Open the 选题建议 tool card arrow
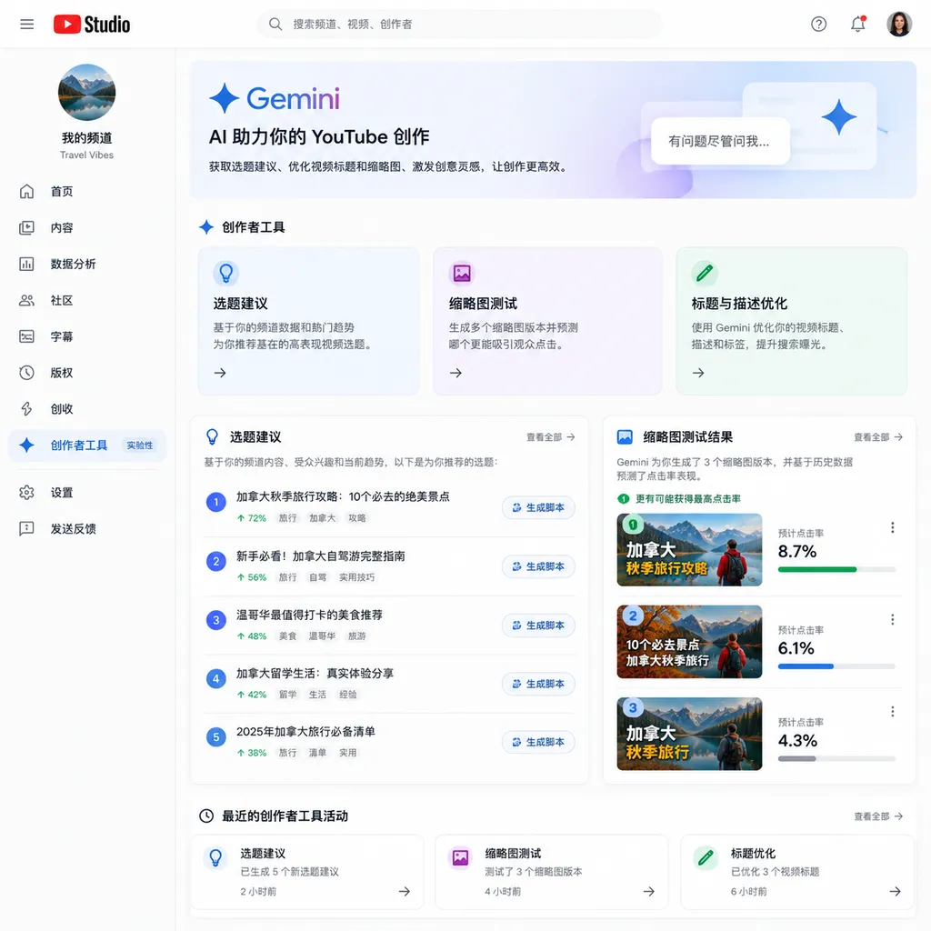Viewport: 931px width, 931px height. (x=220, y=373)
